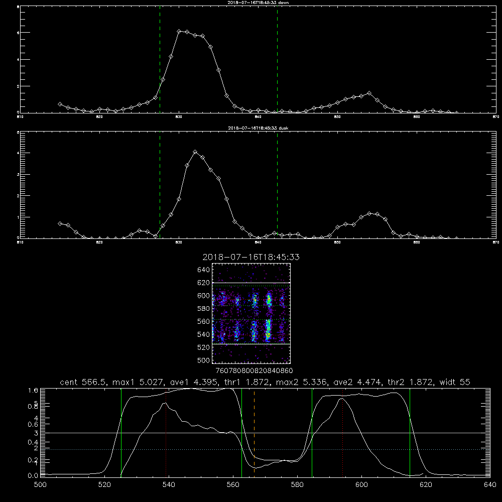Viewport: 502px width, 502px height.
Task: Click the 600 label on bottom plot x-axis
Action: 361,485
